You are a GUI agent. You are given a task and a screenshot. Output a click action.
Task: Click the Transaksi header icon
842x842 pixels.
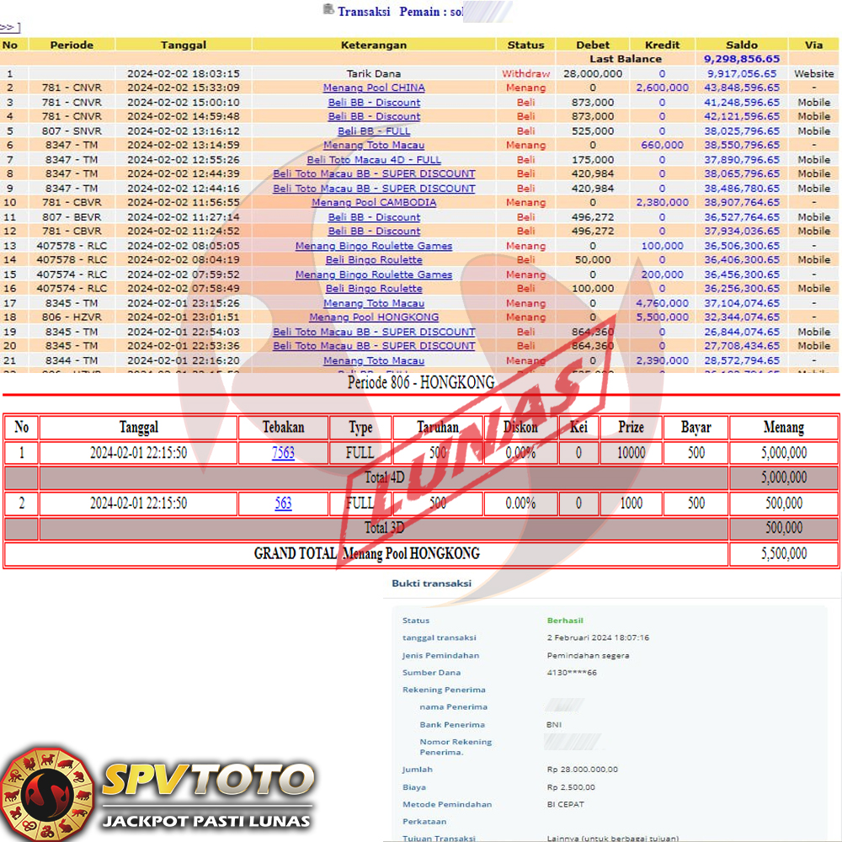328,10
